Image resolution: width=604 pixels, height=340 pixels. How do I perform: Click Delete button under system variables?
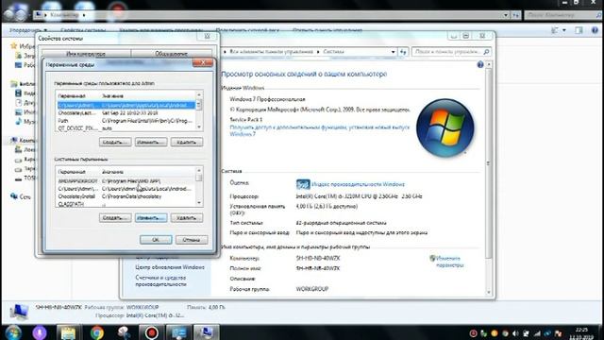pos(187,218)
